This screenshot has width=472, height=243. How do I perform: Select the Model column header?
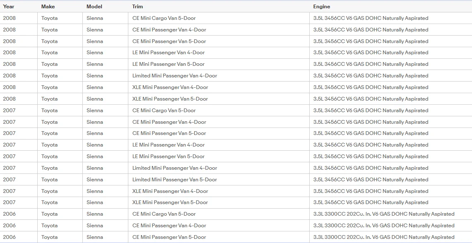[x=94, y=6]
